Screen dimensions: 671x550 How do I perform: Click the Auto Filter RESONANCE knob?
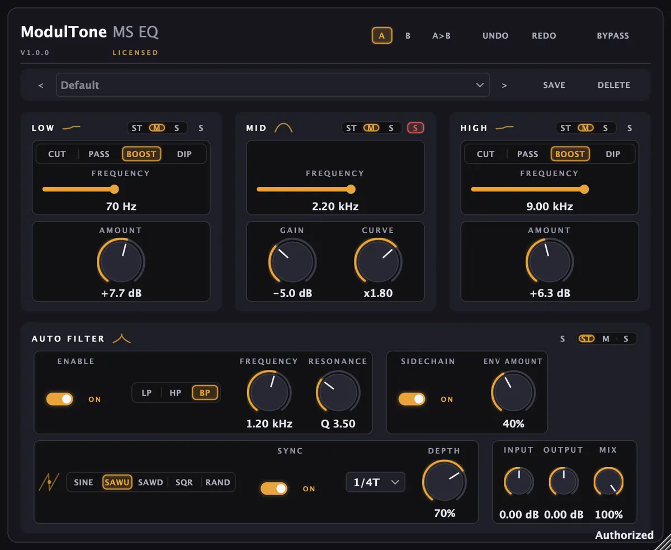pyautogui.click(x=338, y=392)
